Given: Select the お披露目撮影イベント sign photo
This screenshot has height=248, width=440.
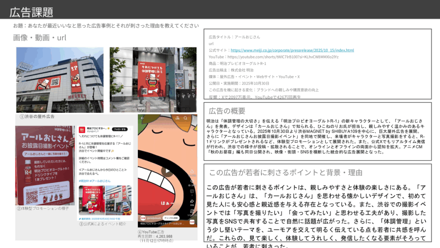Looking at the screenshot, I should coord(45,166).
